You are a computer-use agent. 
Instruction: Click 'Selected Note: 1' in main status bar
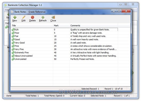[98, 96]
